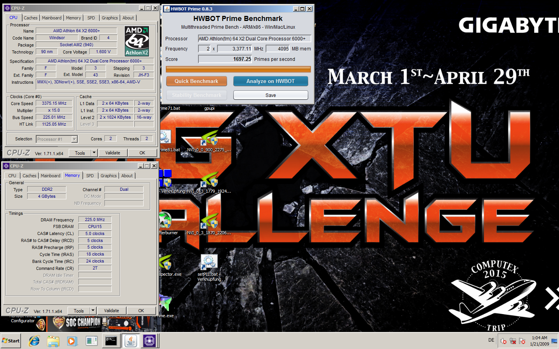
Task: Click the Memory Type DDR2 value
Action: 47,189
